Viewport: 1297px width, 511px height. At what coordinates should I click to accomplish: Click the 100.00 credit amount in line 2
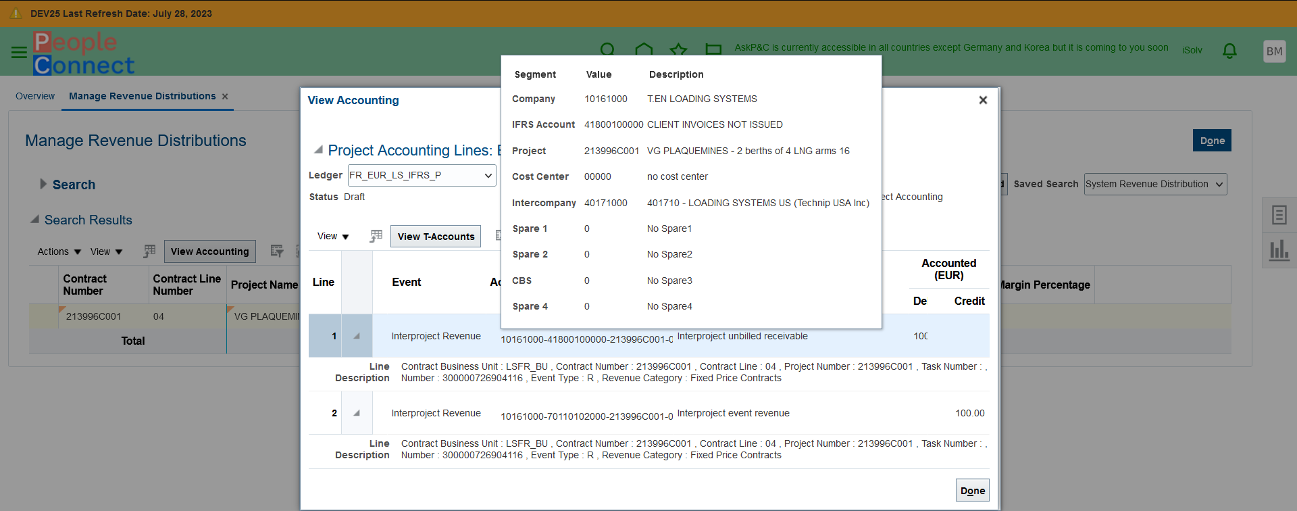[970, 413]
